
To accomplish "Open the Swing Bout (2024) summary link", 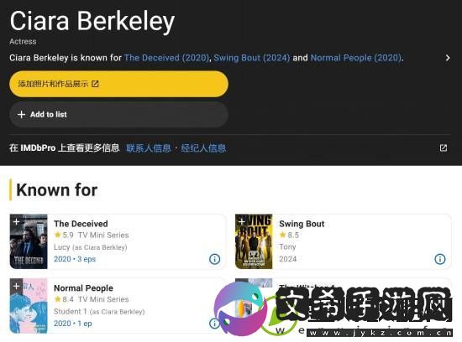I will tap(252, 58).
